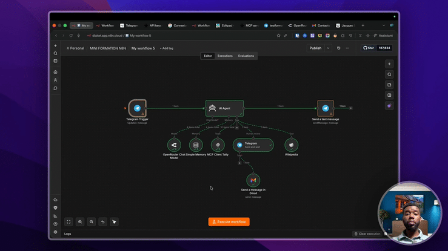Image resolution: width=448 pixels, height=251 pixels.
Task: Open a new browser tab
Action: (363, 25)
